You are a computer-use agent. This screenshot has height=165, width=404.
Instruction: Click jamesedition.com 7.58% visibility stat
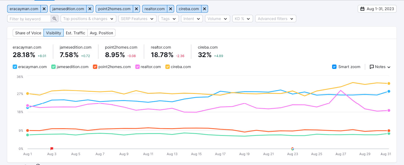(x=69, y=55)
